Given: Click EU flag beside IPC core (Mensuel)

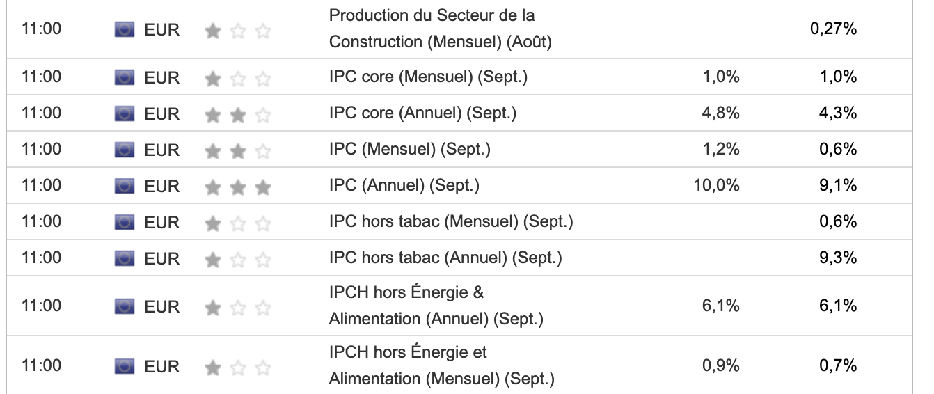Looking at the screenshot, I should coord(124,77).
